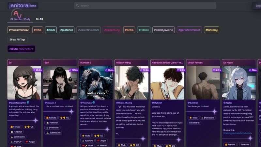The width and height of the screenshot is (261, 147).
Task: Switch to the Limited Only filter
Action: click(x=20, y=19)
